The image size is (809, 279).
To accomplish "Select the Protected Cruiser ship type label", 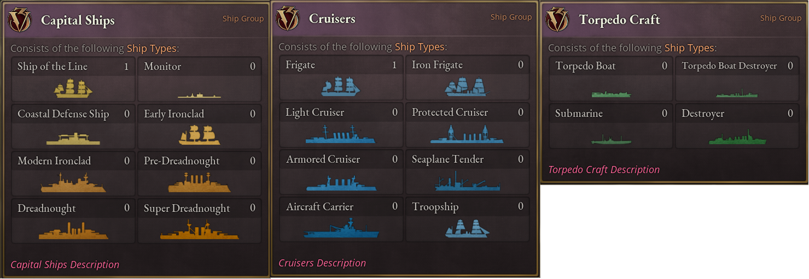I will tap(450, 112).
